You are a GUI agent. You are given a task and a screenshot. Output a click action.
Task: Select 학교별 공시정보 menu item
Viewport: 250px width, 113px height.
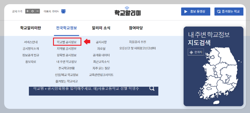[x=67, y=42]
